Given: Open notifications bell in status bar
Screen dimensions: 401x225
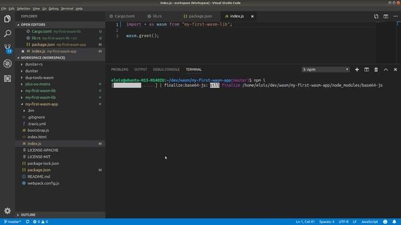Looking at the screenshot, I should [394, 222].
